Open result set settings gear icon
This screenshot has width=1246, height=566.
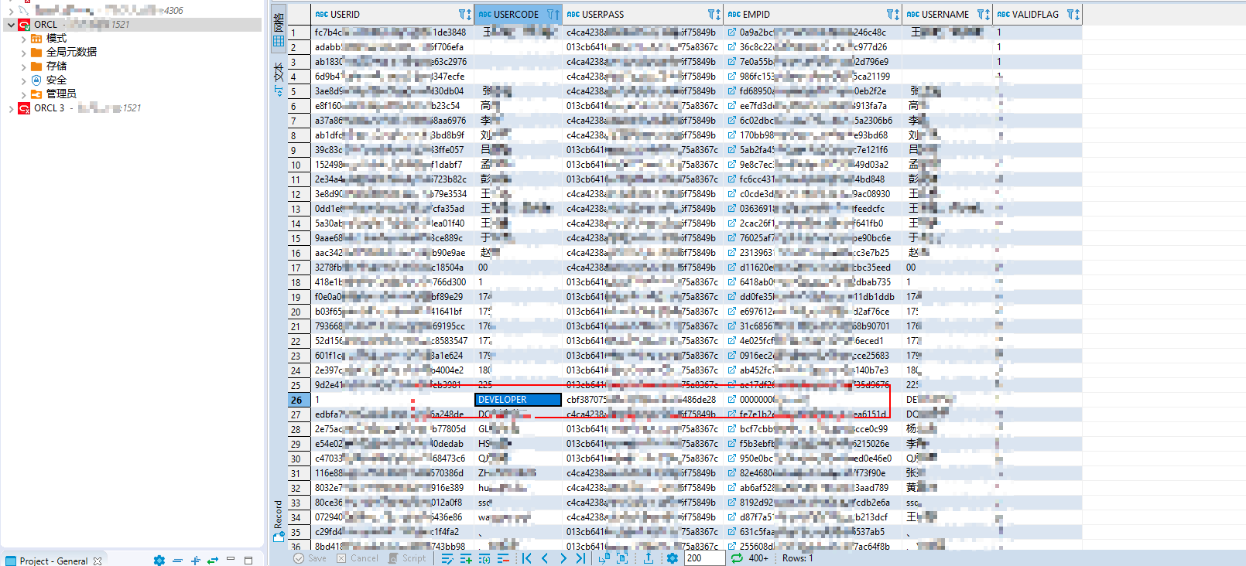point(673,558)
